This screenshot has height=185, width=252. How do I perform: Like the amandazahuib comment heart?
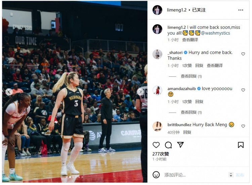tap(243, 90)
